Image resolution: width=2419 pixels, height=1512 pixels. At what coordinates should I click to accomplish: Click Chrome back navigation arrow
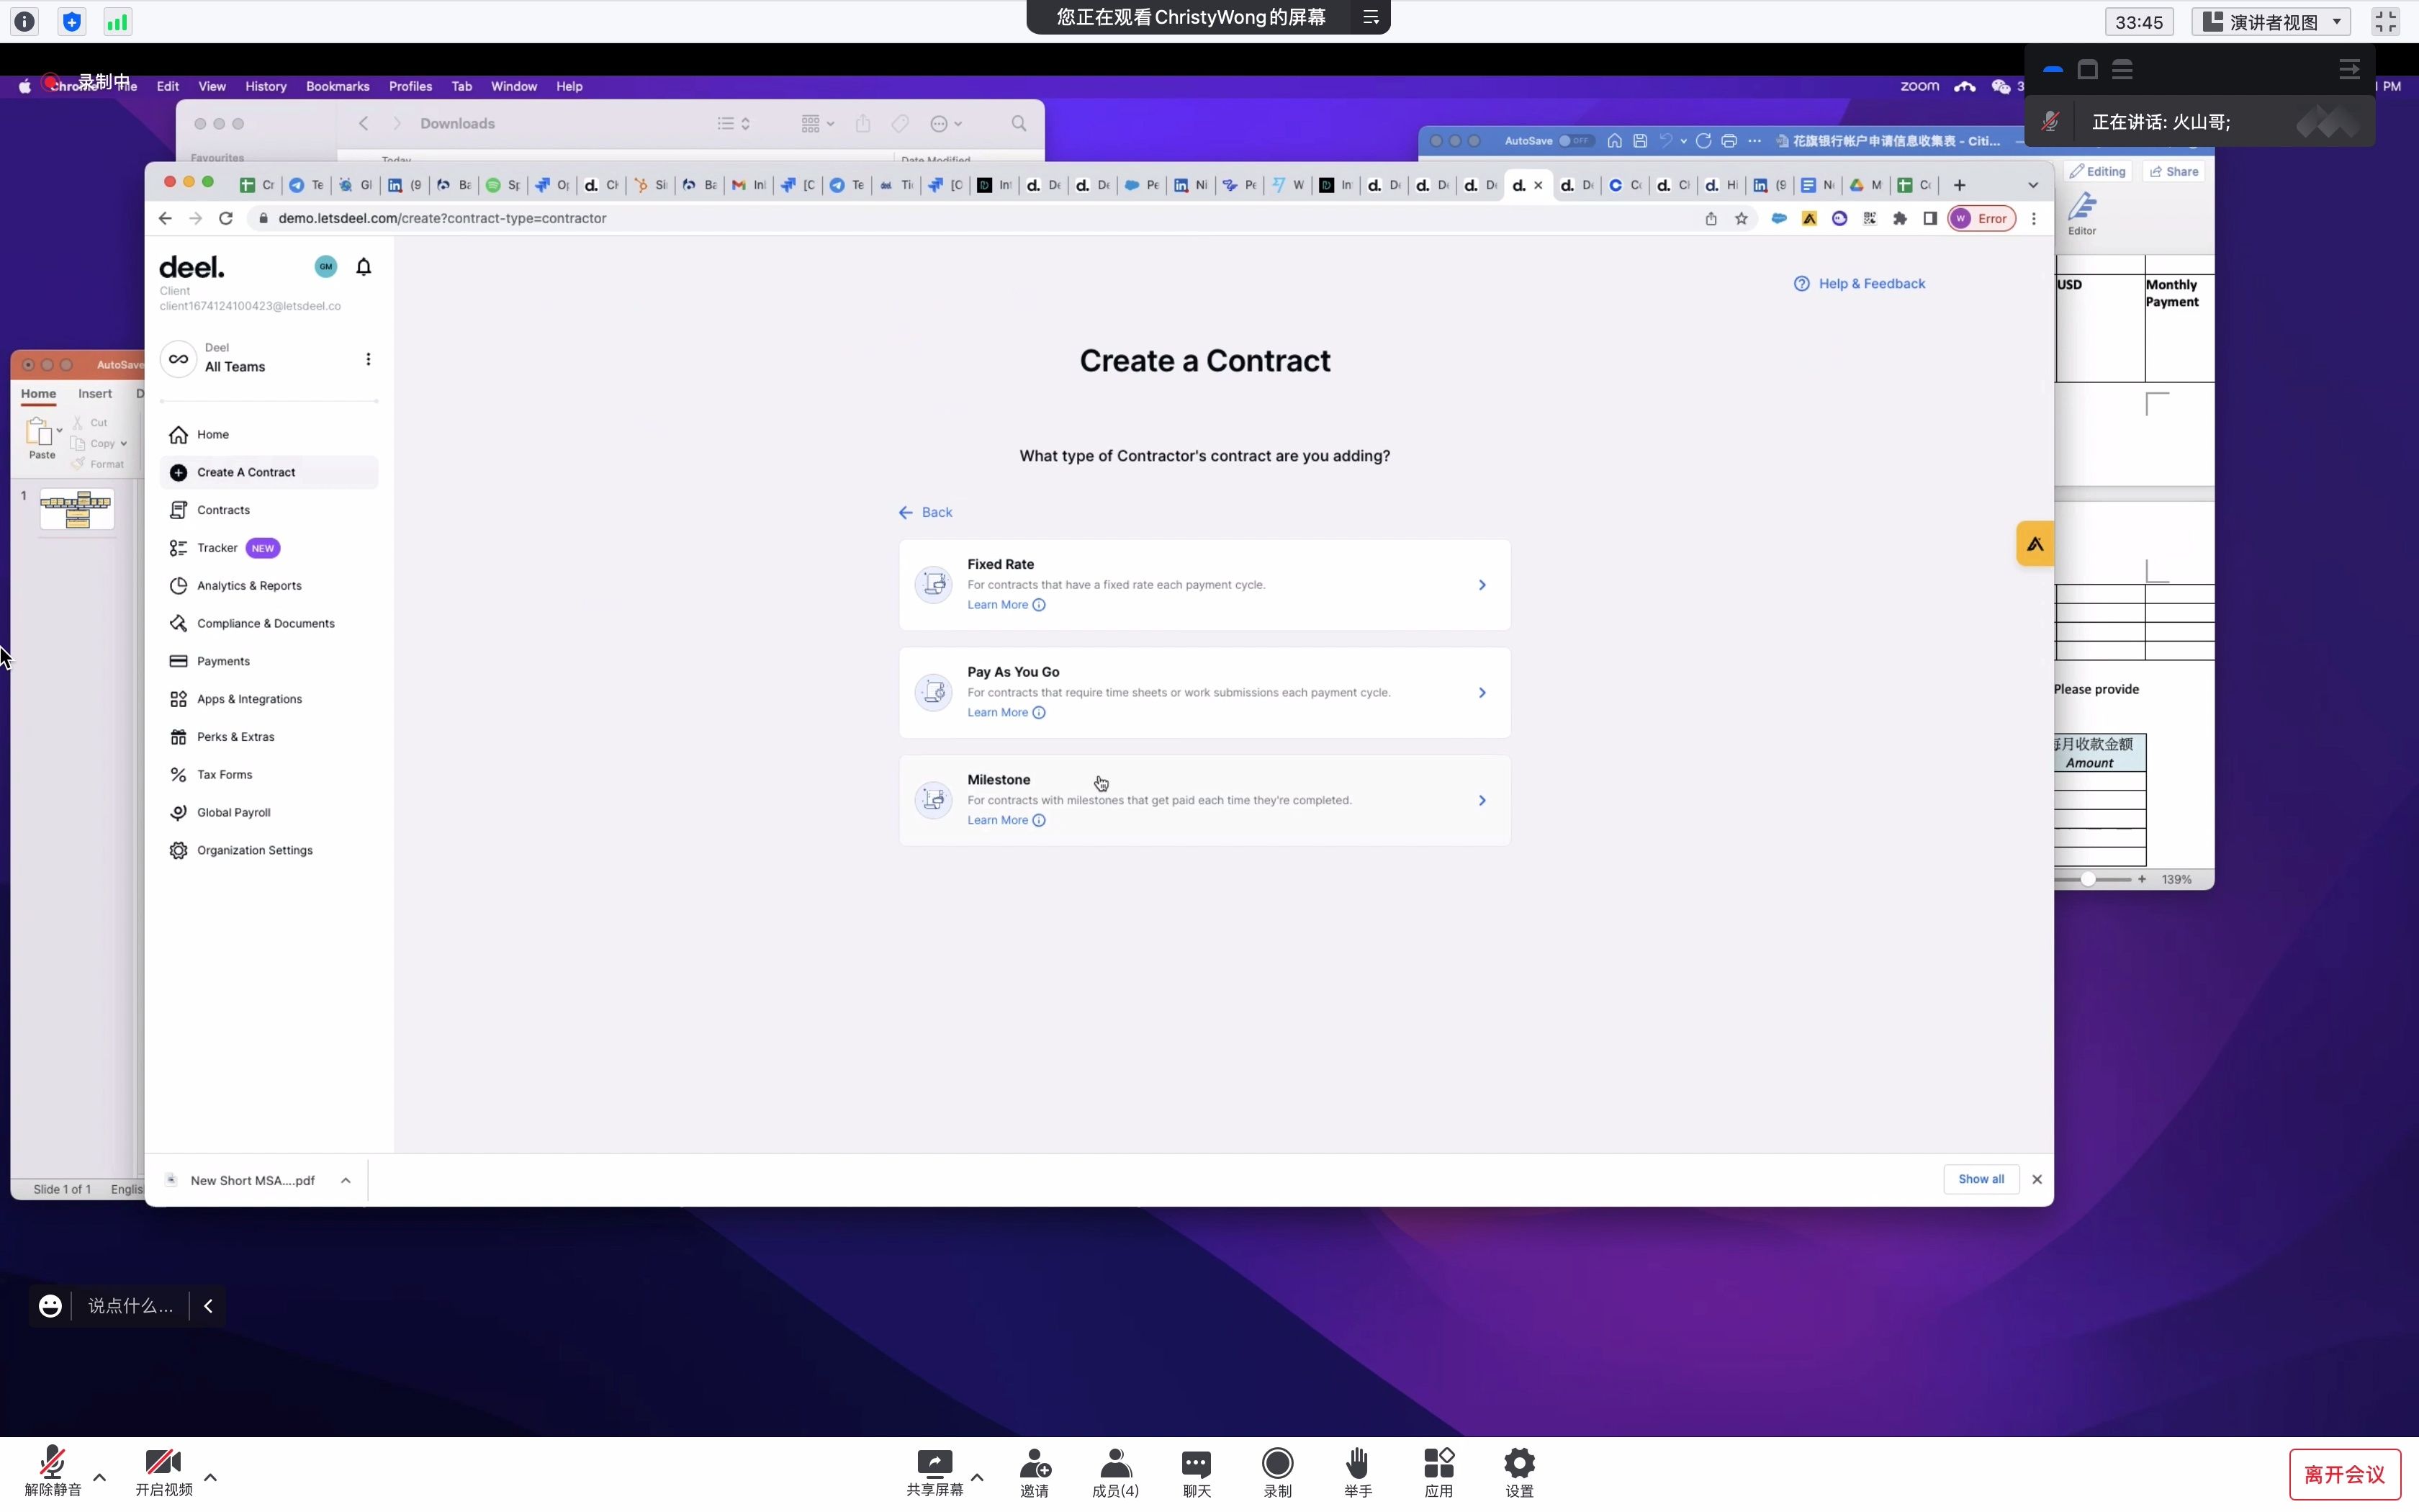pyautogui.click(x=165, y=218)
